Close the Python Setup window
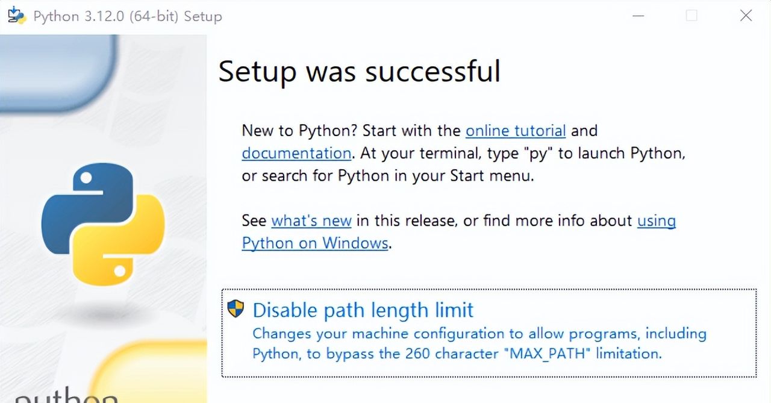Image resolution: width=771 pixels, height=403 pixels. point(746,16)
